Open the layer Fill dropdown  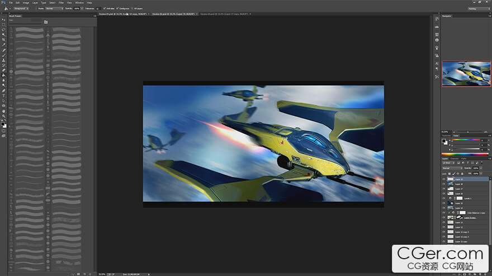(481, 173)
